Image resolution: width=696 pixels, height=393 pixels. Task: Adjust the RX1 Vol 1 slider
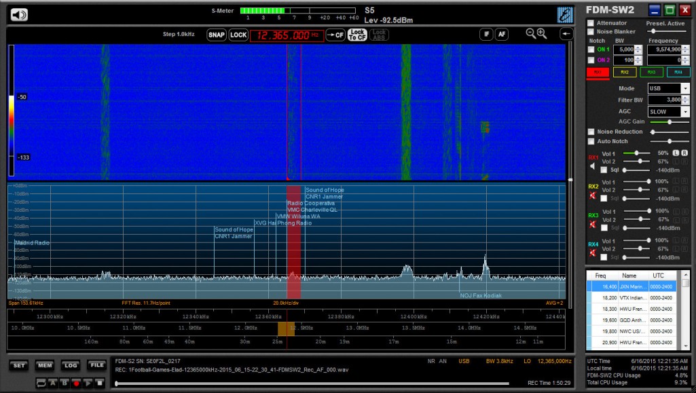(636, 153)
